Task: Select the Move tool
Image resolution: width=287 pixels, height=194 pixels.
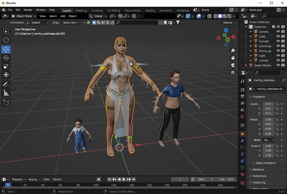Action: click(x=6, y=49)
